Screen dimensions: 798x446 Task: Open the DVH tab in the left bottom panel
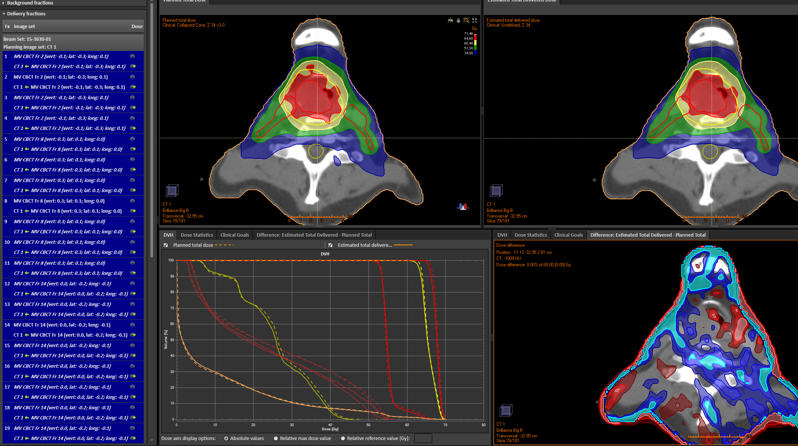coord(168,235)
